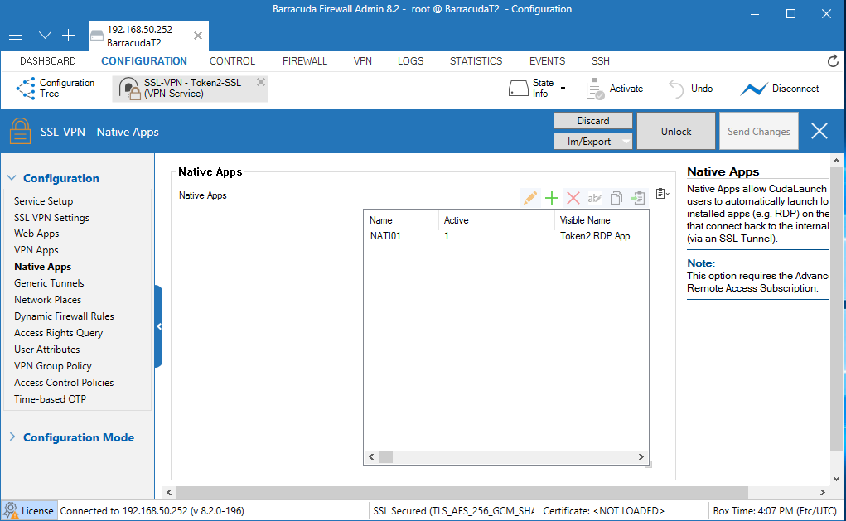Add a new connection tab
Screen dimensions: 846x521
click(x=69, y=36)
